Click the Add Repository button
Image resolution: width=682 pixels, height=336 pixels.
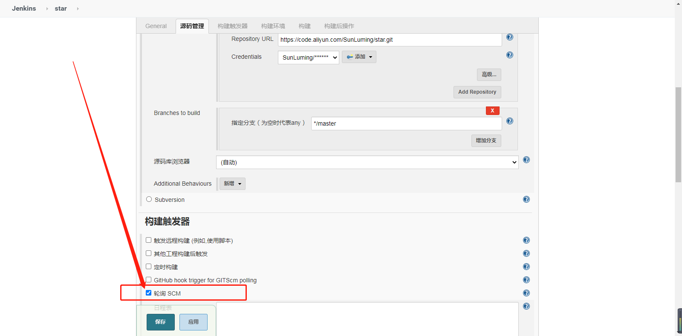click(477, 92)
